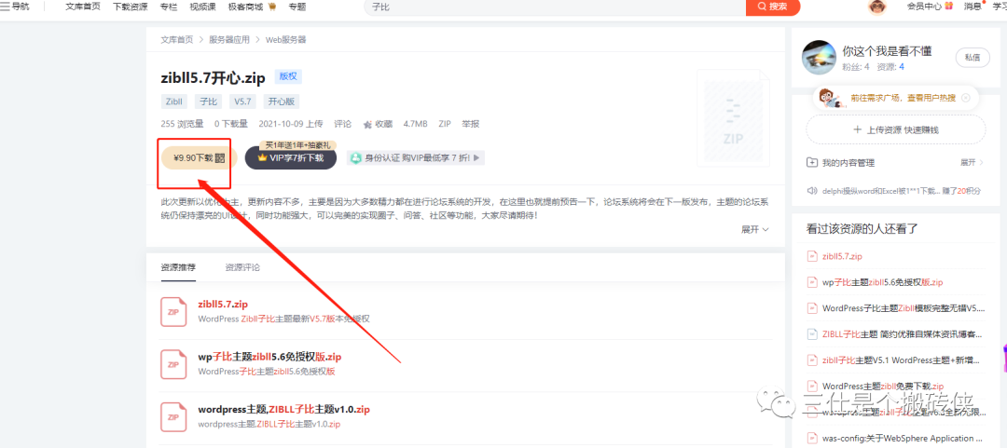Open recommended resource zibll5.7.zip
This screenshot has height=448, width=1007.
[223, 305]
